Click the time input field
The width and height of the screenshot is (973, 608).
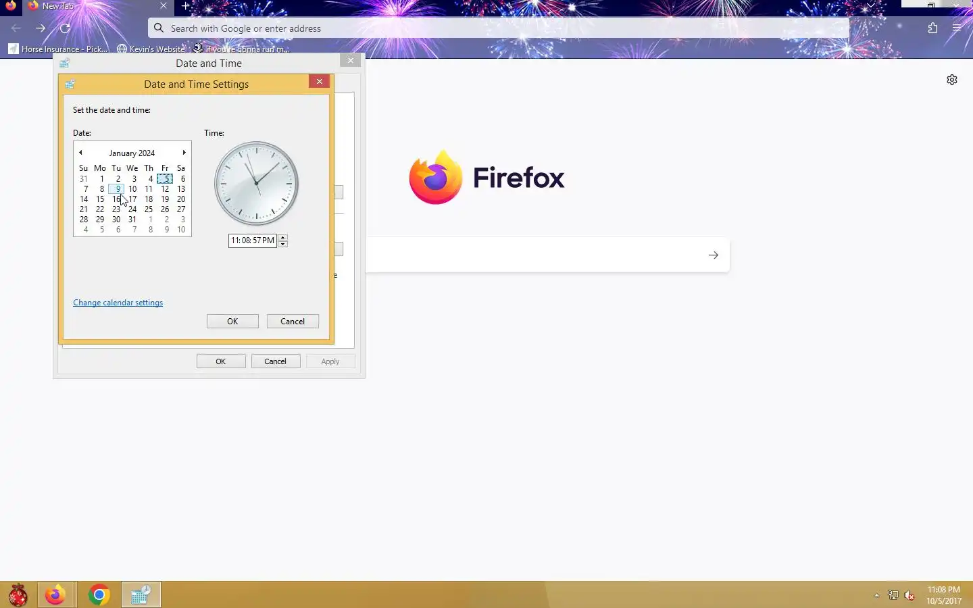click(x=253, y=240)
